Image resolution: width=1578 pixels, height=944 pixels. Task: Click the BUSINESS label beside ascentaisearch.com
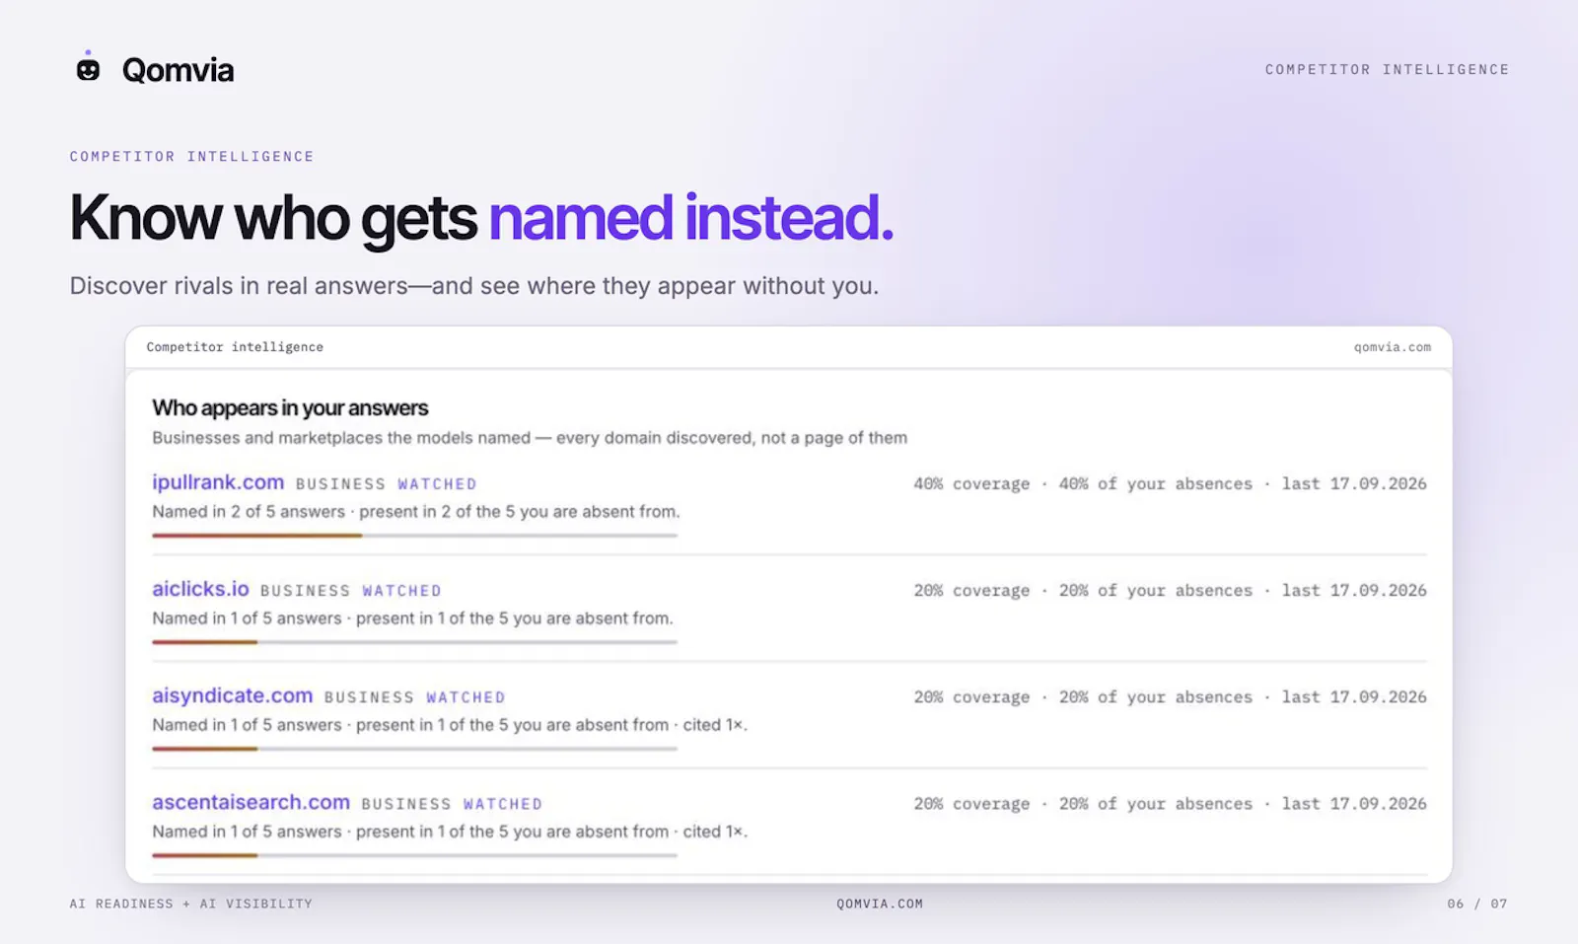click(405, 804)
